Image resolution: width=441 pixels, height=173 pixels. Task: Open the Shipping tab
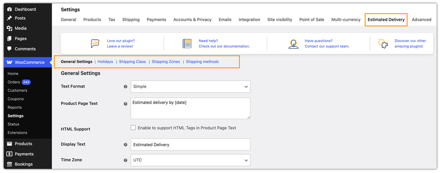point(131,20)
